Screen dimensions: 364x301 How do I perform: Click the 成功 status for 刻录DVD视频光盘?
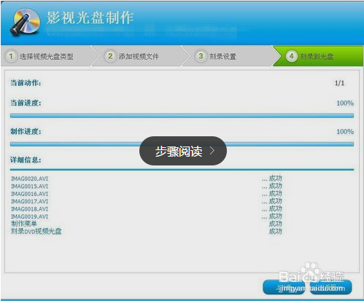click(x=276, y=231)
